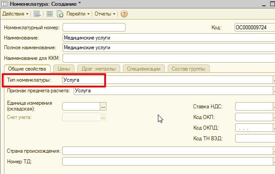
Task: Click the window icon left of the title Номенклатура
Action: click(4, 4)
